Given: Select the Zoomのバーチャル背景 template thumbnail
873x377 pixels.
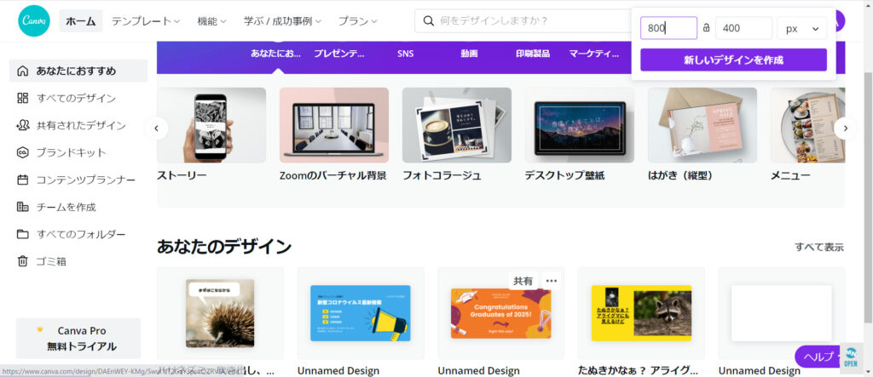Looking at the screenshot, I should (x=334, y=125).
